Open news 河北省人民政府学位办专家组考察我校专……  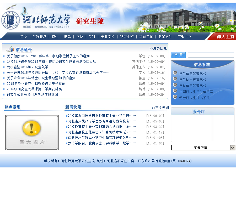(102, 121)
